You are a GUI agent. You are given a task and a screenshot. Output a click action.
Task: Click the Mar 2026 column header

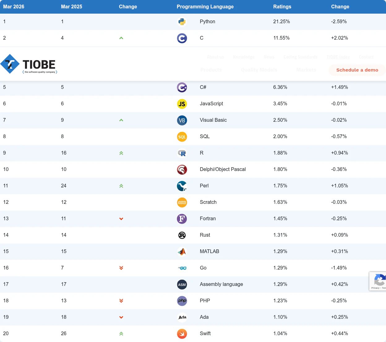click(14, 7)
